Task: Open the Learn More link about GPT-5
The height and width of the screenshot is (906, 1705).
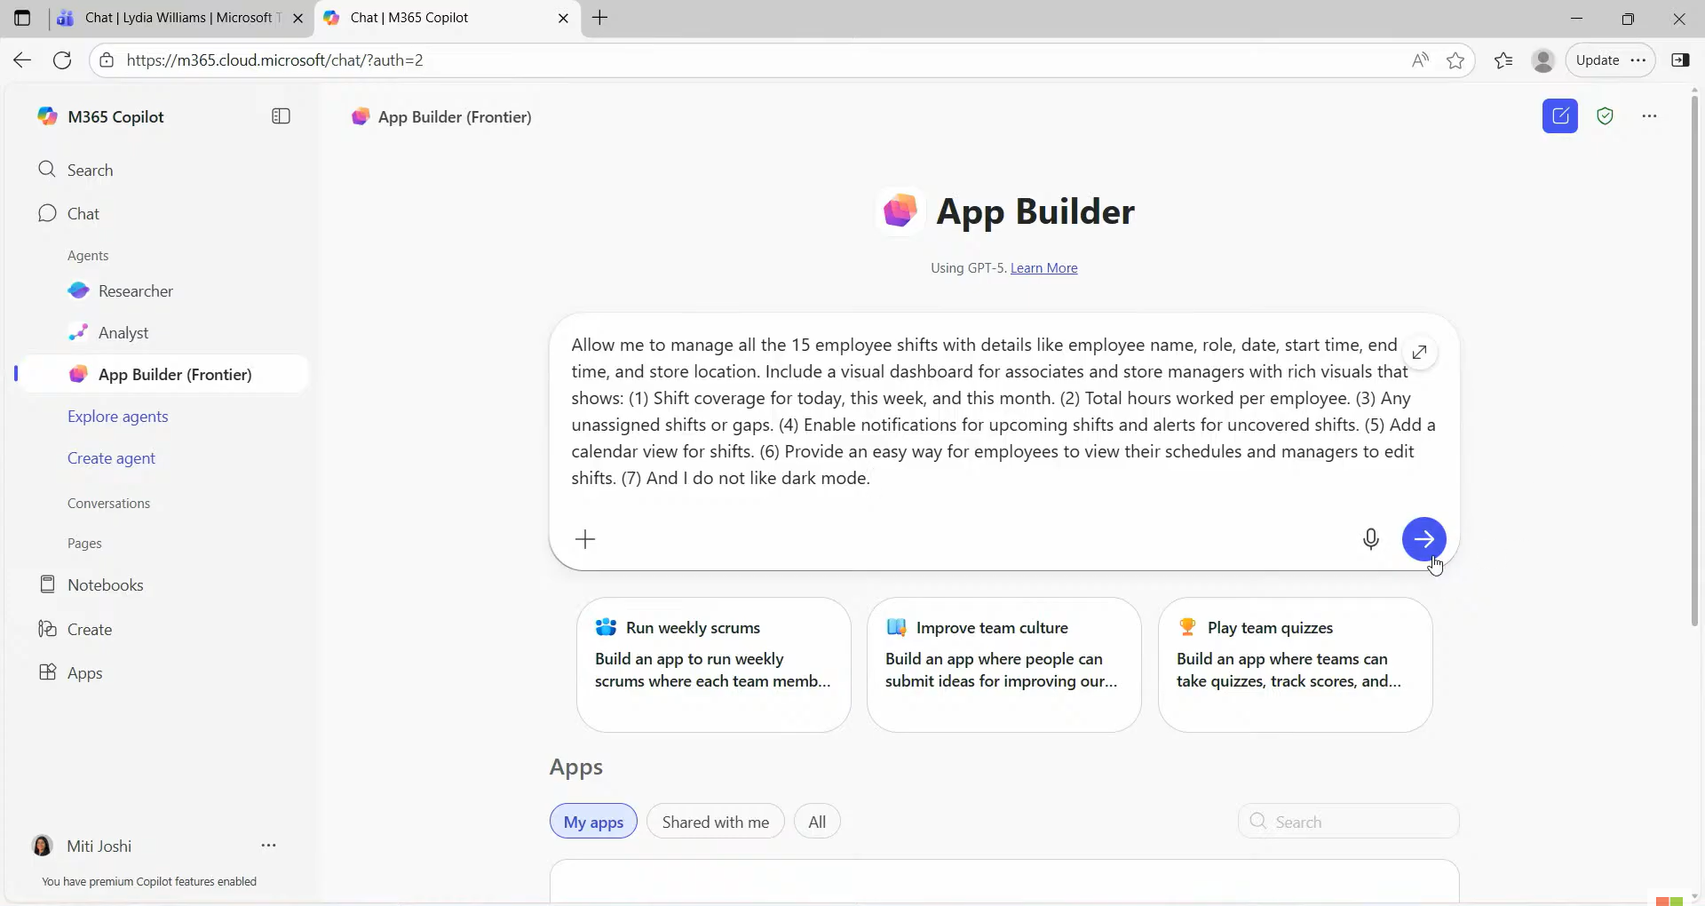Action: coord(1043,267)
